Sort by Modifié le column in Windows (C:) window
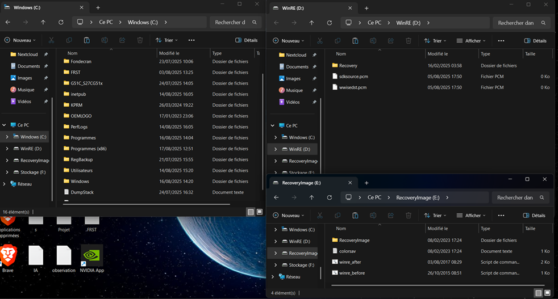The height and width of the screenshot is (299, 558). (183, 53)
